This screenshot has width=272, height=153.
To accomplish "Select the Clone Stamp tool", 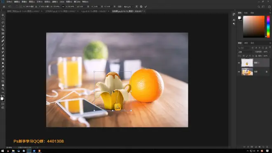I will (x=3, y=48).
